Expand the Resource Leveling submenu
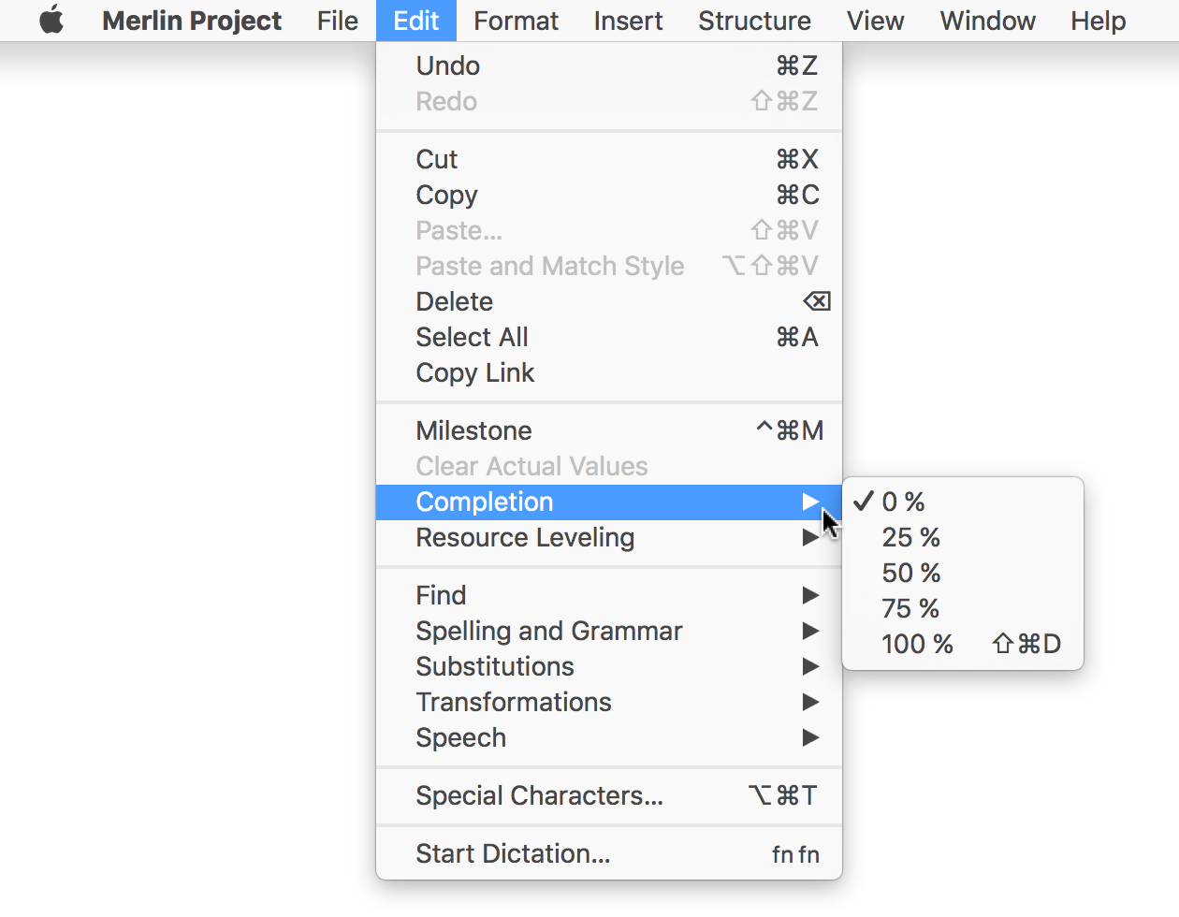 click(609, 538)
